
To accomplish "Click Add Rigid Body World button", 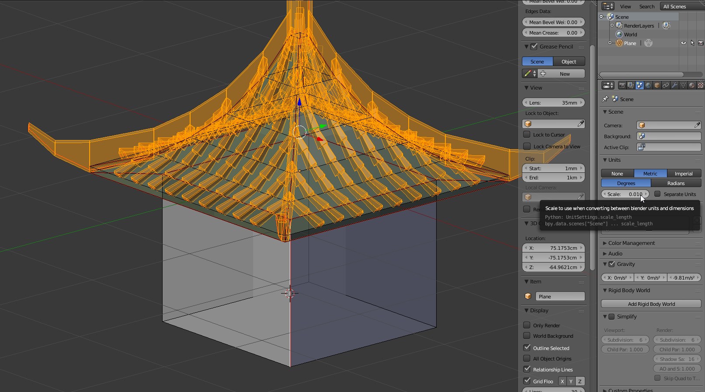I will 651,304.
